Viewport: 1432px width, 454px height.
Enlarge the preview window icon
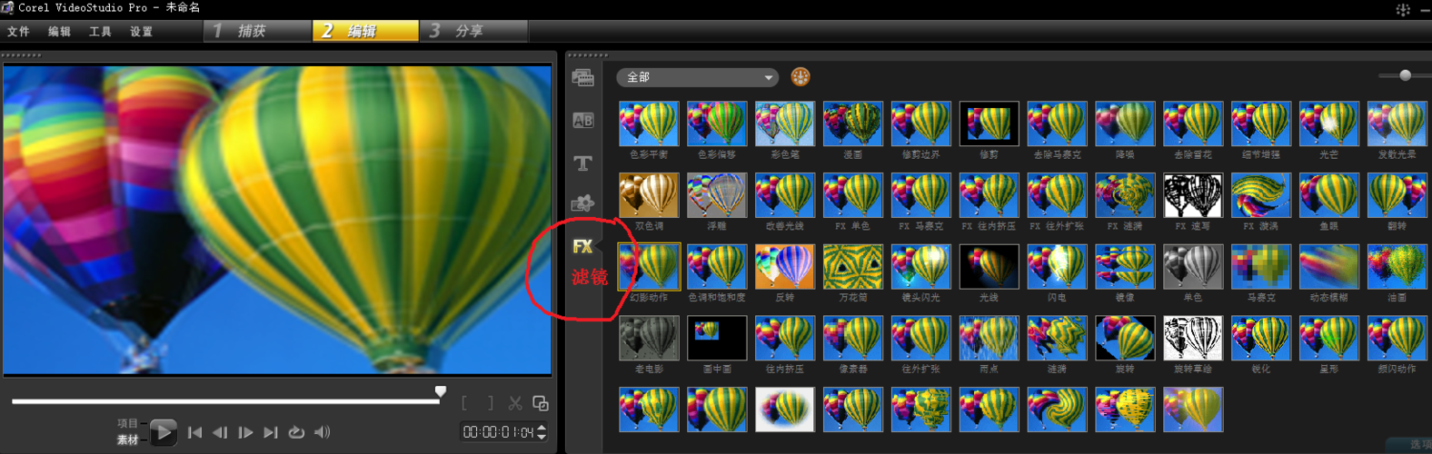[x=541, y=402]
